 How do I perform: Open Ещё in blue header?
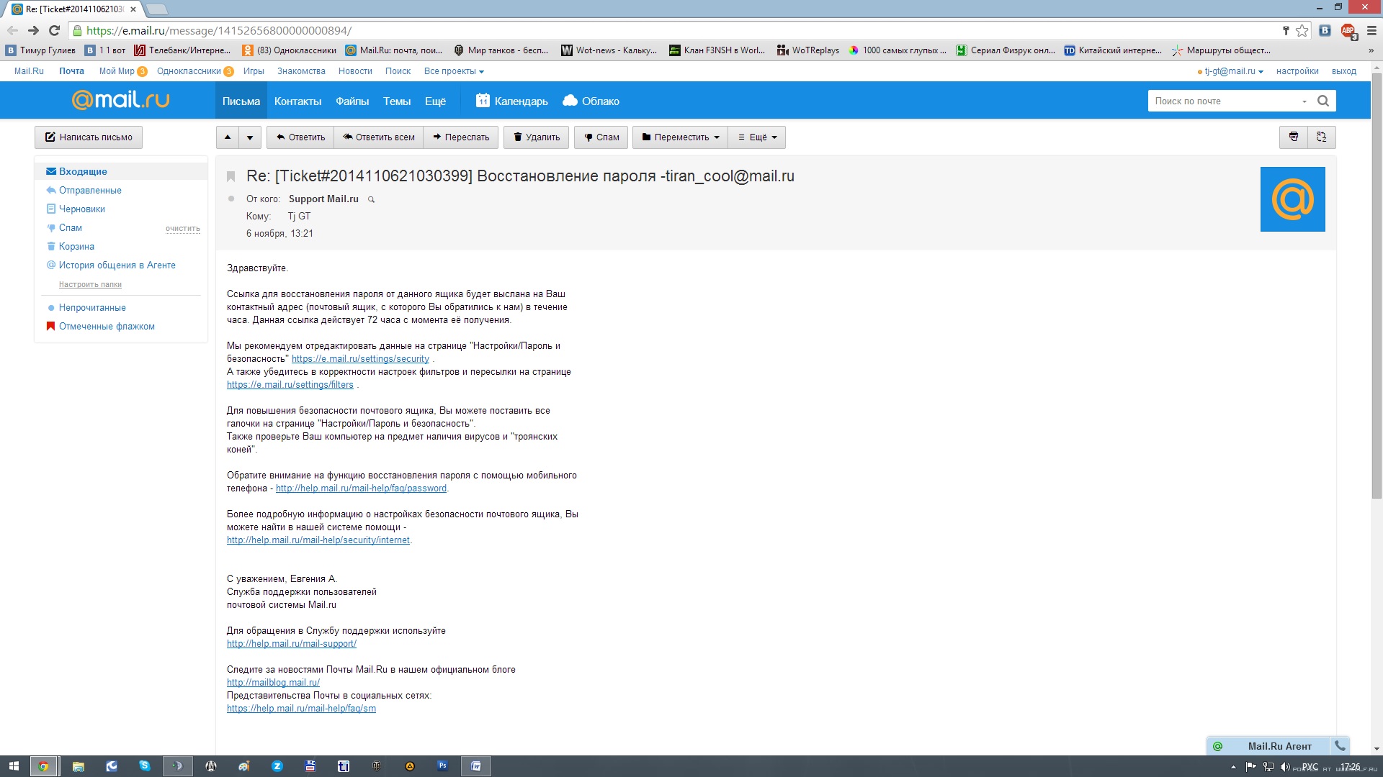[435, 101]
